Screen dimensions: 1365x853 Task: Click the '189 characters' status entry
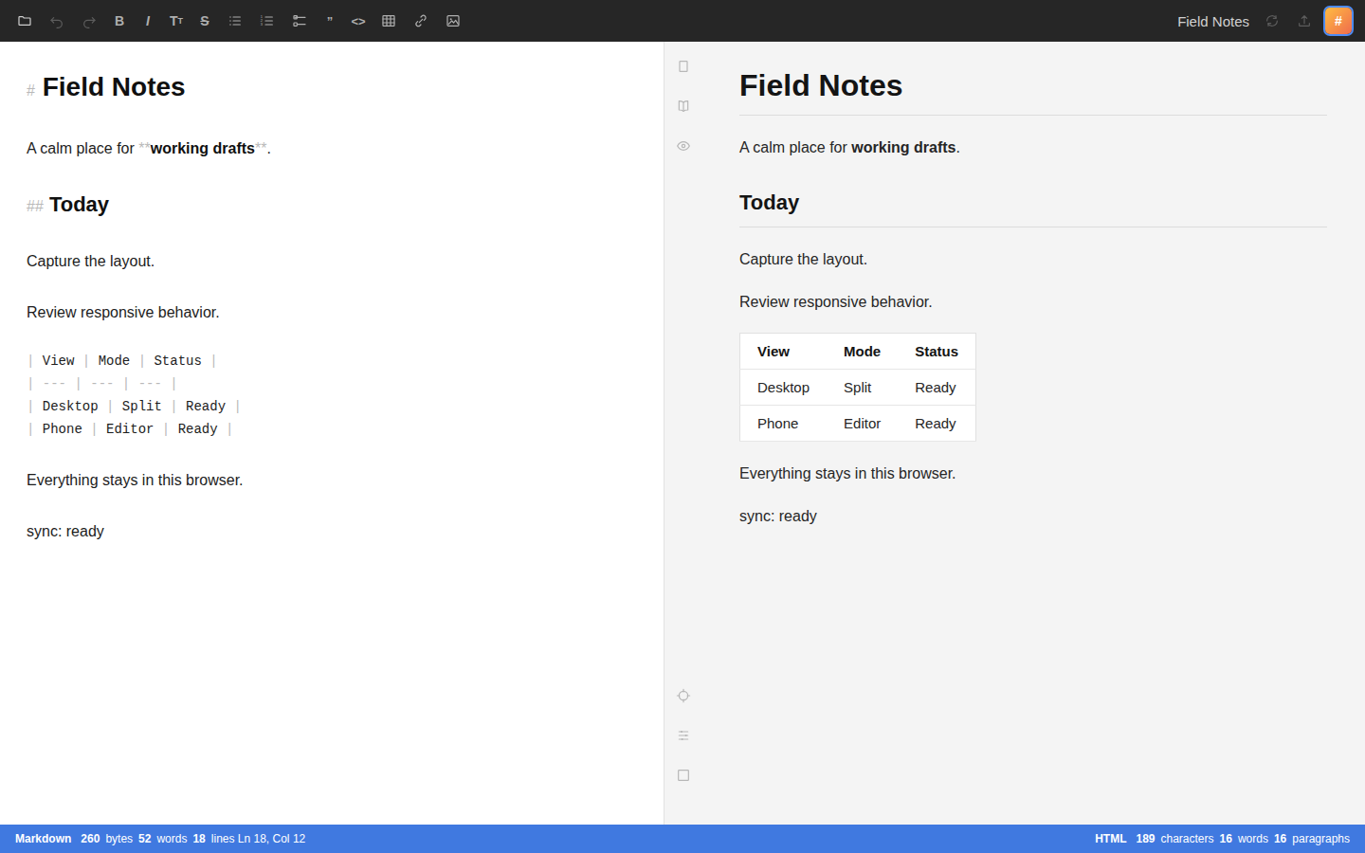(x=1174, y=839)
